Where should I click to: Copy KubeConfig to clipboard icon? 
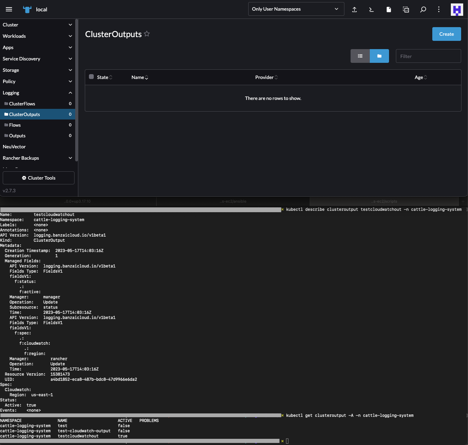406,9
